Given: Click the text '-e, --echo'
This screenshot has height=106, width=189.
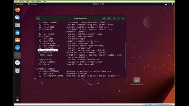Looking at the screenshot, I should pos(43,25).
